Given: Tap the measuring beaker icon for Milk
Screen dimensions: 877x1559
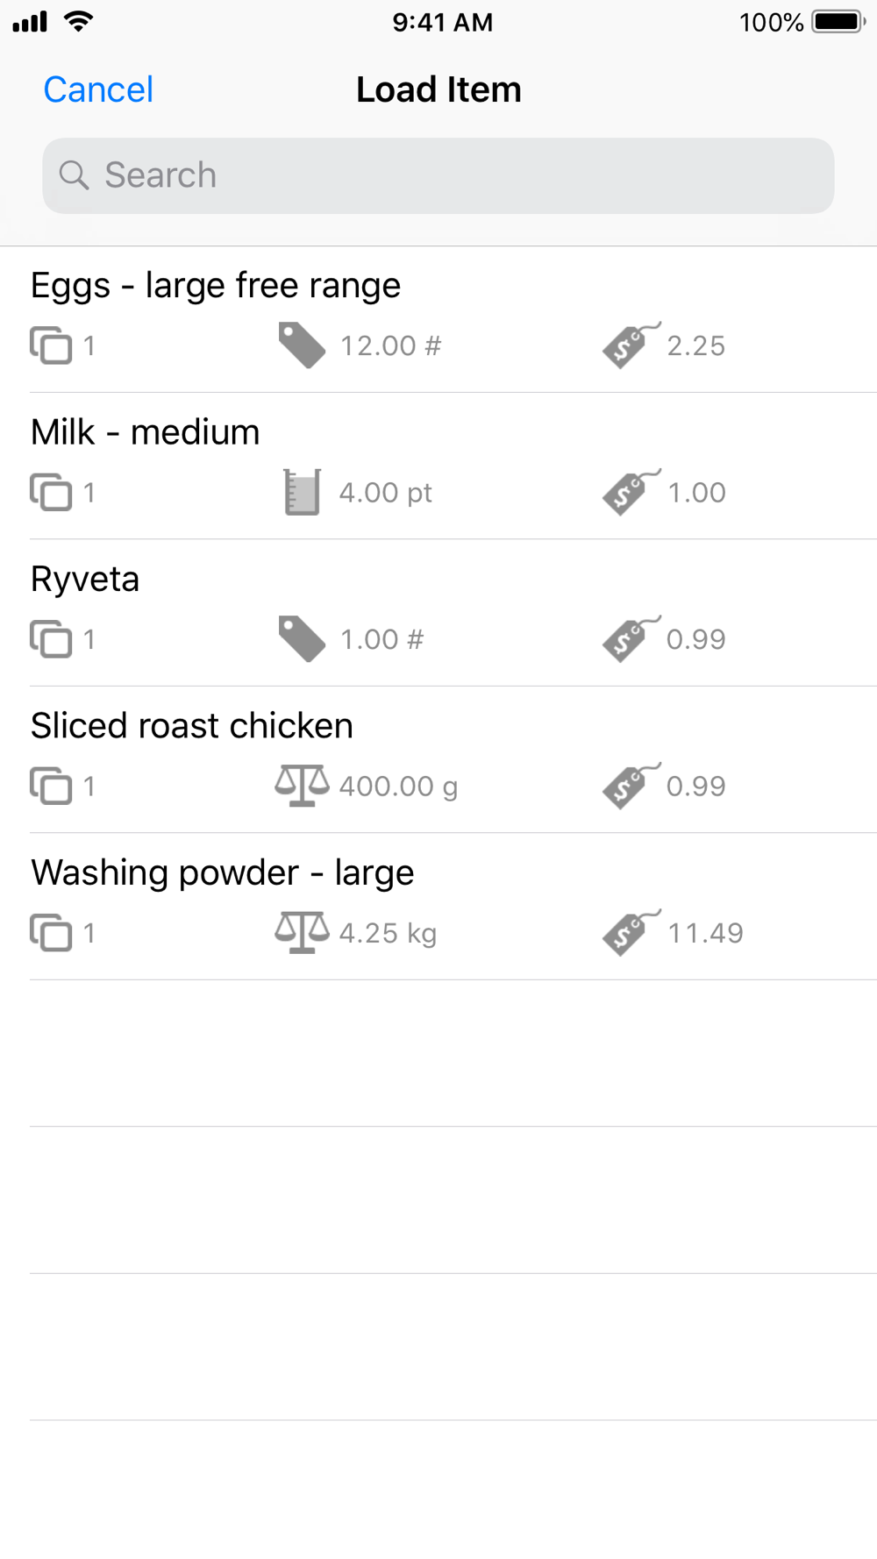Looking at the screenshot, I should 302,492.
